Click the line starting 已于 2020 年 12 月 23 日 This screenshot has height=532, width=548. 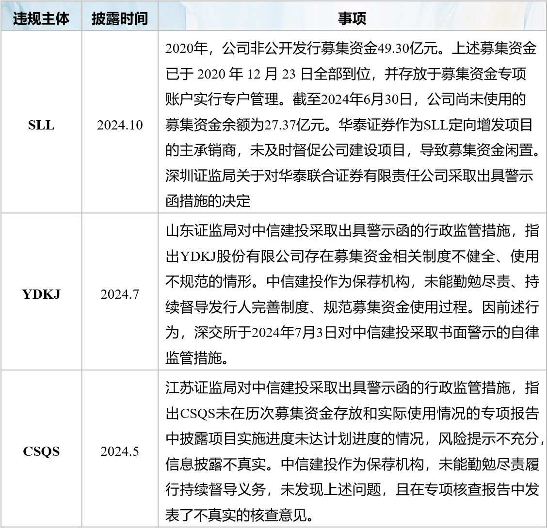(x=346, y=74)
